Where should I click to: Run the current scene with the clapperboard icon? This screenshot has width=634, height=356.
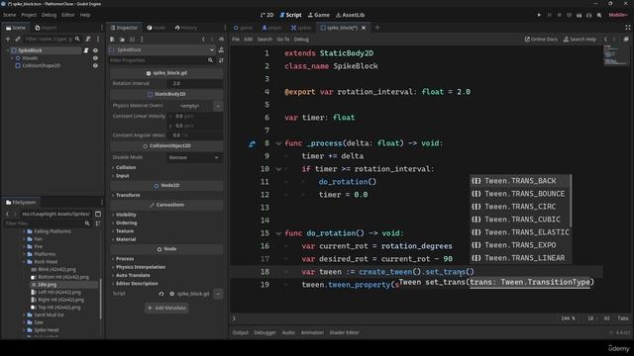(x=579, y=15)
